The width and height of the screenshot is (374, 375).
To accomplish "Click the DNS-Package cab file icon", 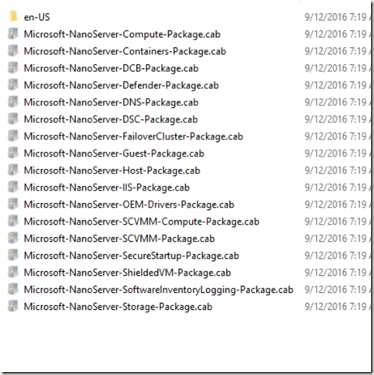I will pyautogui.click(x=13, y=102).
